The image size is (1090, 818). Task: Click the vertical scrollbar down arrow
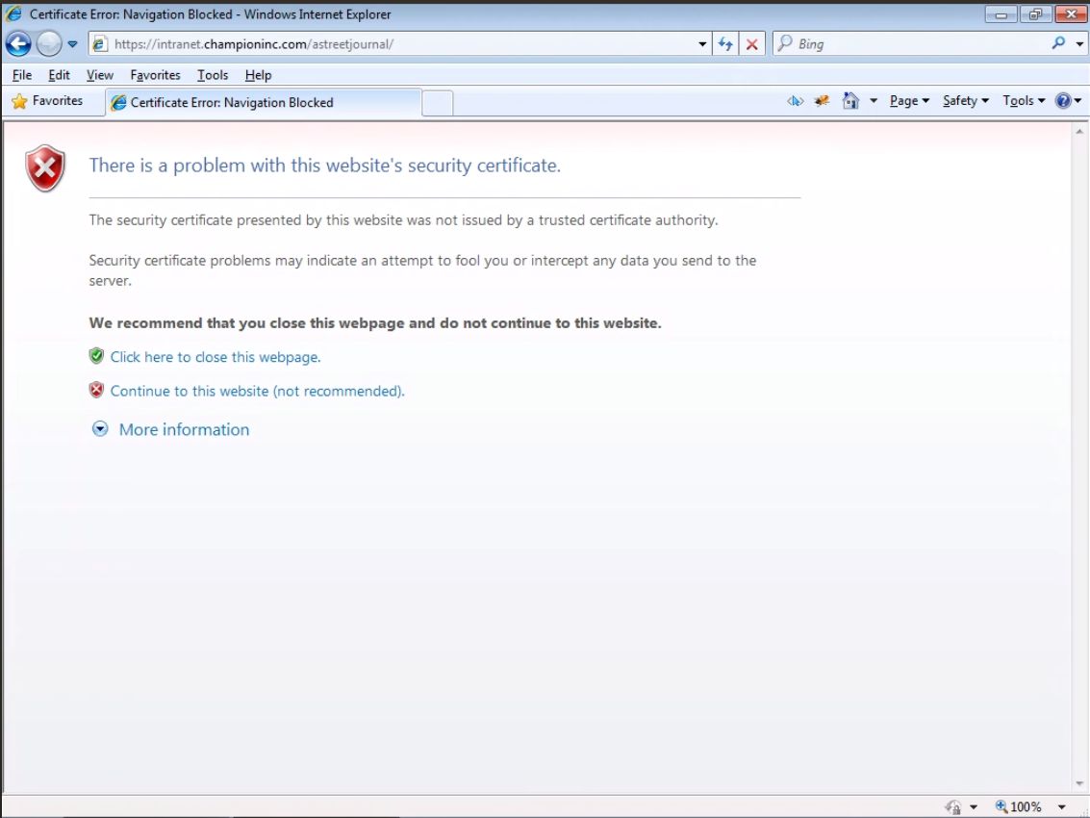[1079, 784]
